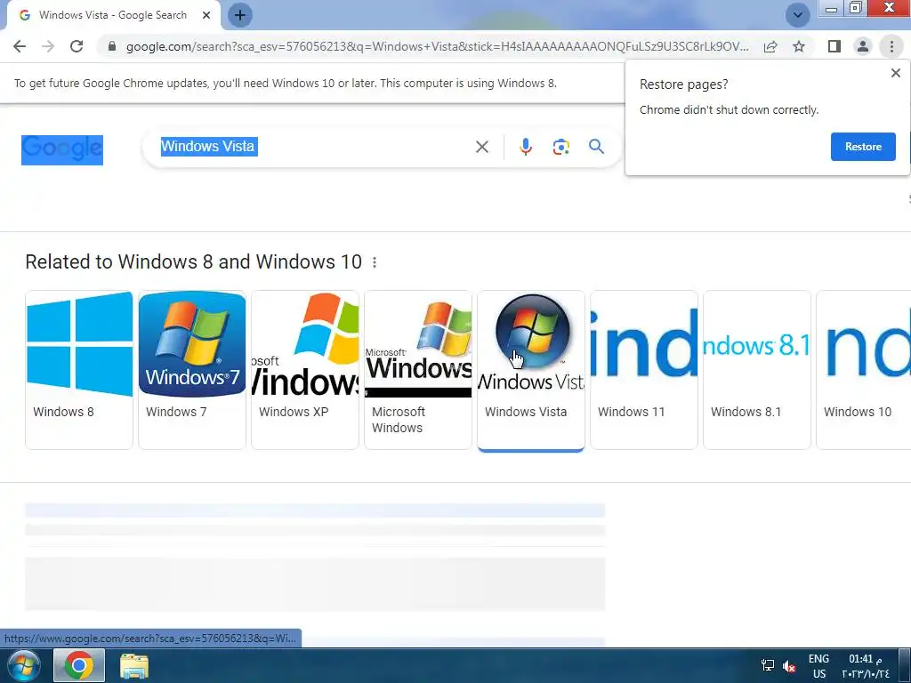Screen dimensions: 911x683
Task: Open the Windows 7 related card
Action: coord(192,370)
